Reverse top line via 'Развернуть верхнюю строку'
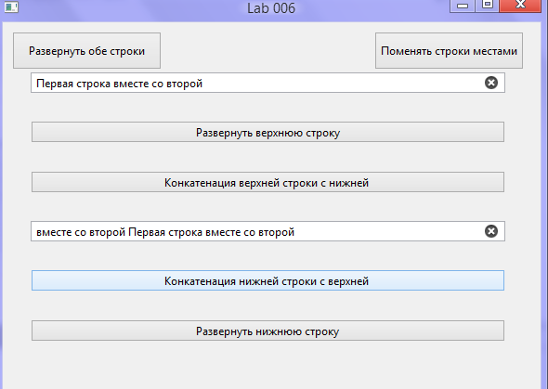This screenshot has width=548, height=389. (267, 132)
